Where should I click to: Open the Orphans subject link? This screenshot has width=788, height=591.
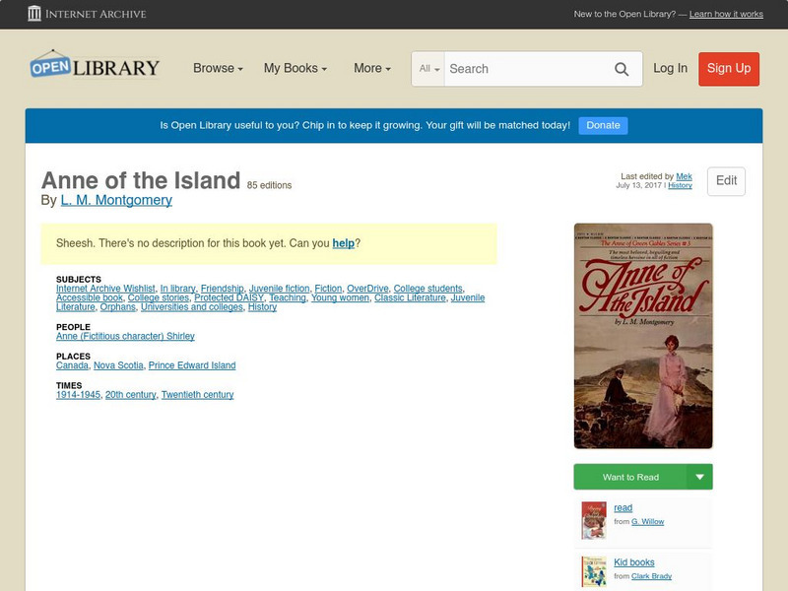118,307
